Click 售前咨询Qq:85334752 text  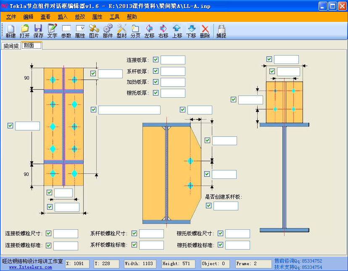(298, 261)
